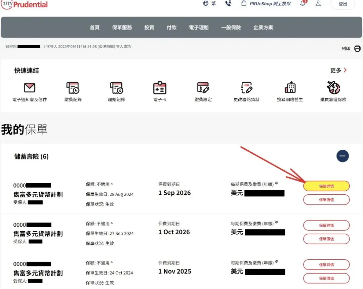The image size is (363, 289).
Task: Open the 投資 menu
Action: (x=149, y=28)
